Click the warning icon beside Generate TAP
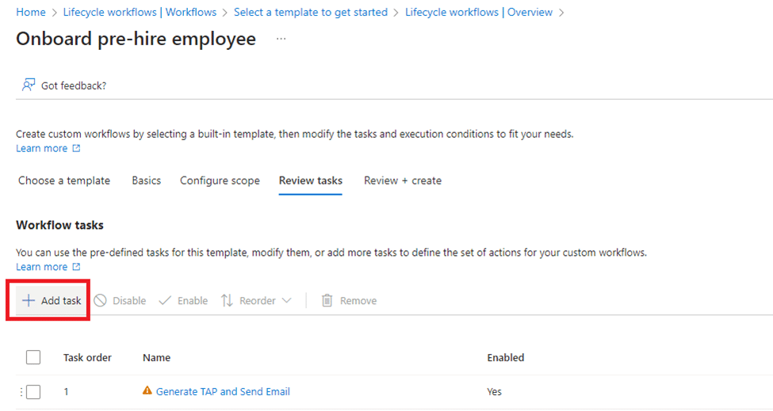The height and width of the screenshot is (411, 773). tap(147, 391)
